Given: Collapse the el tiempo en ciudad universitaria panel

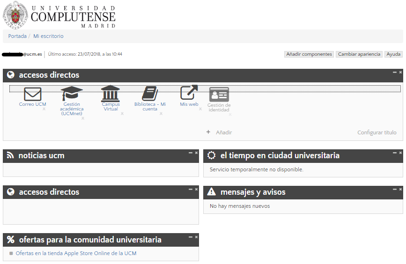Looking at the screenshot, I should click(x=395, y=153).
